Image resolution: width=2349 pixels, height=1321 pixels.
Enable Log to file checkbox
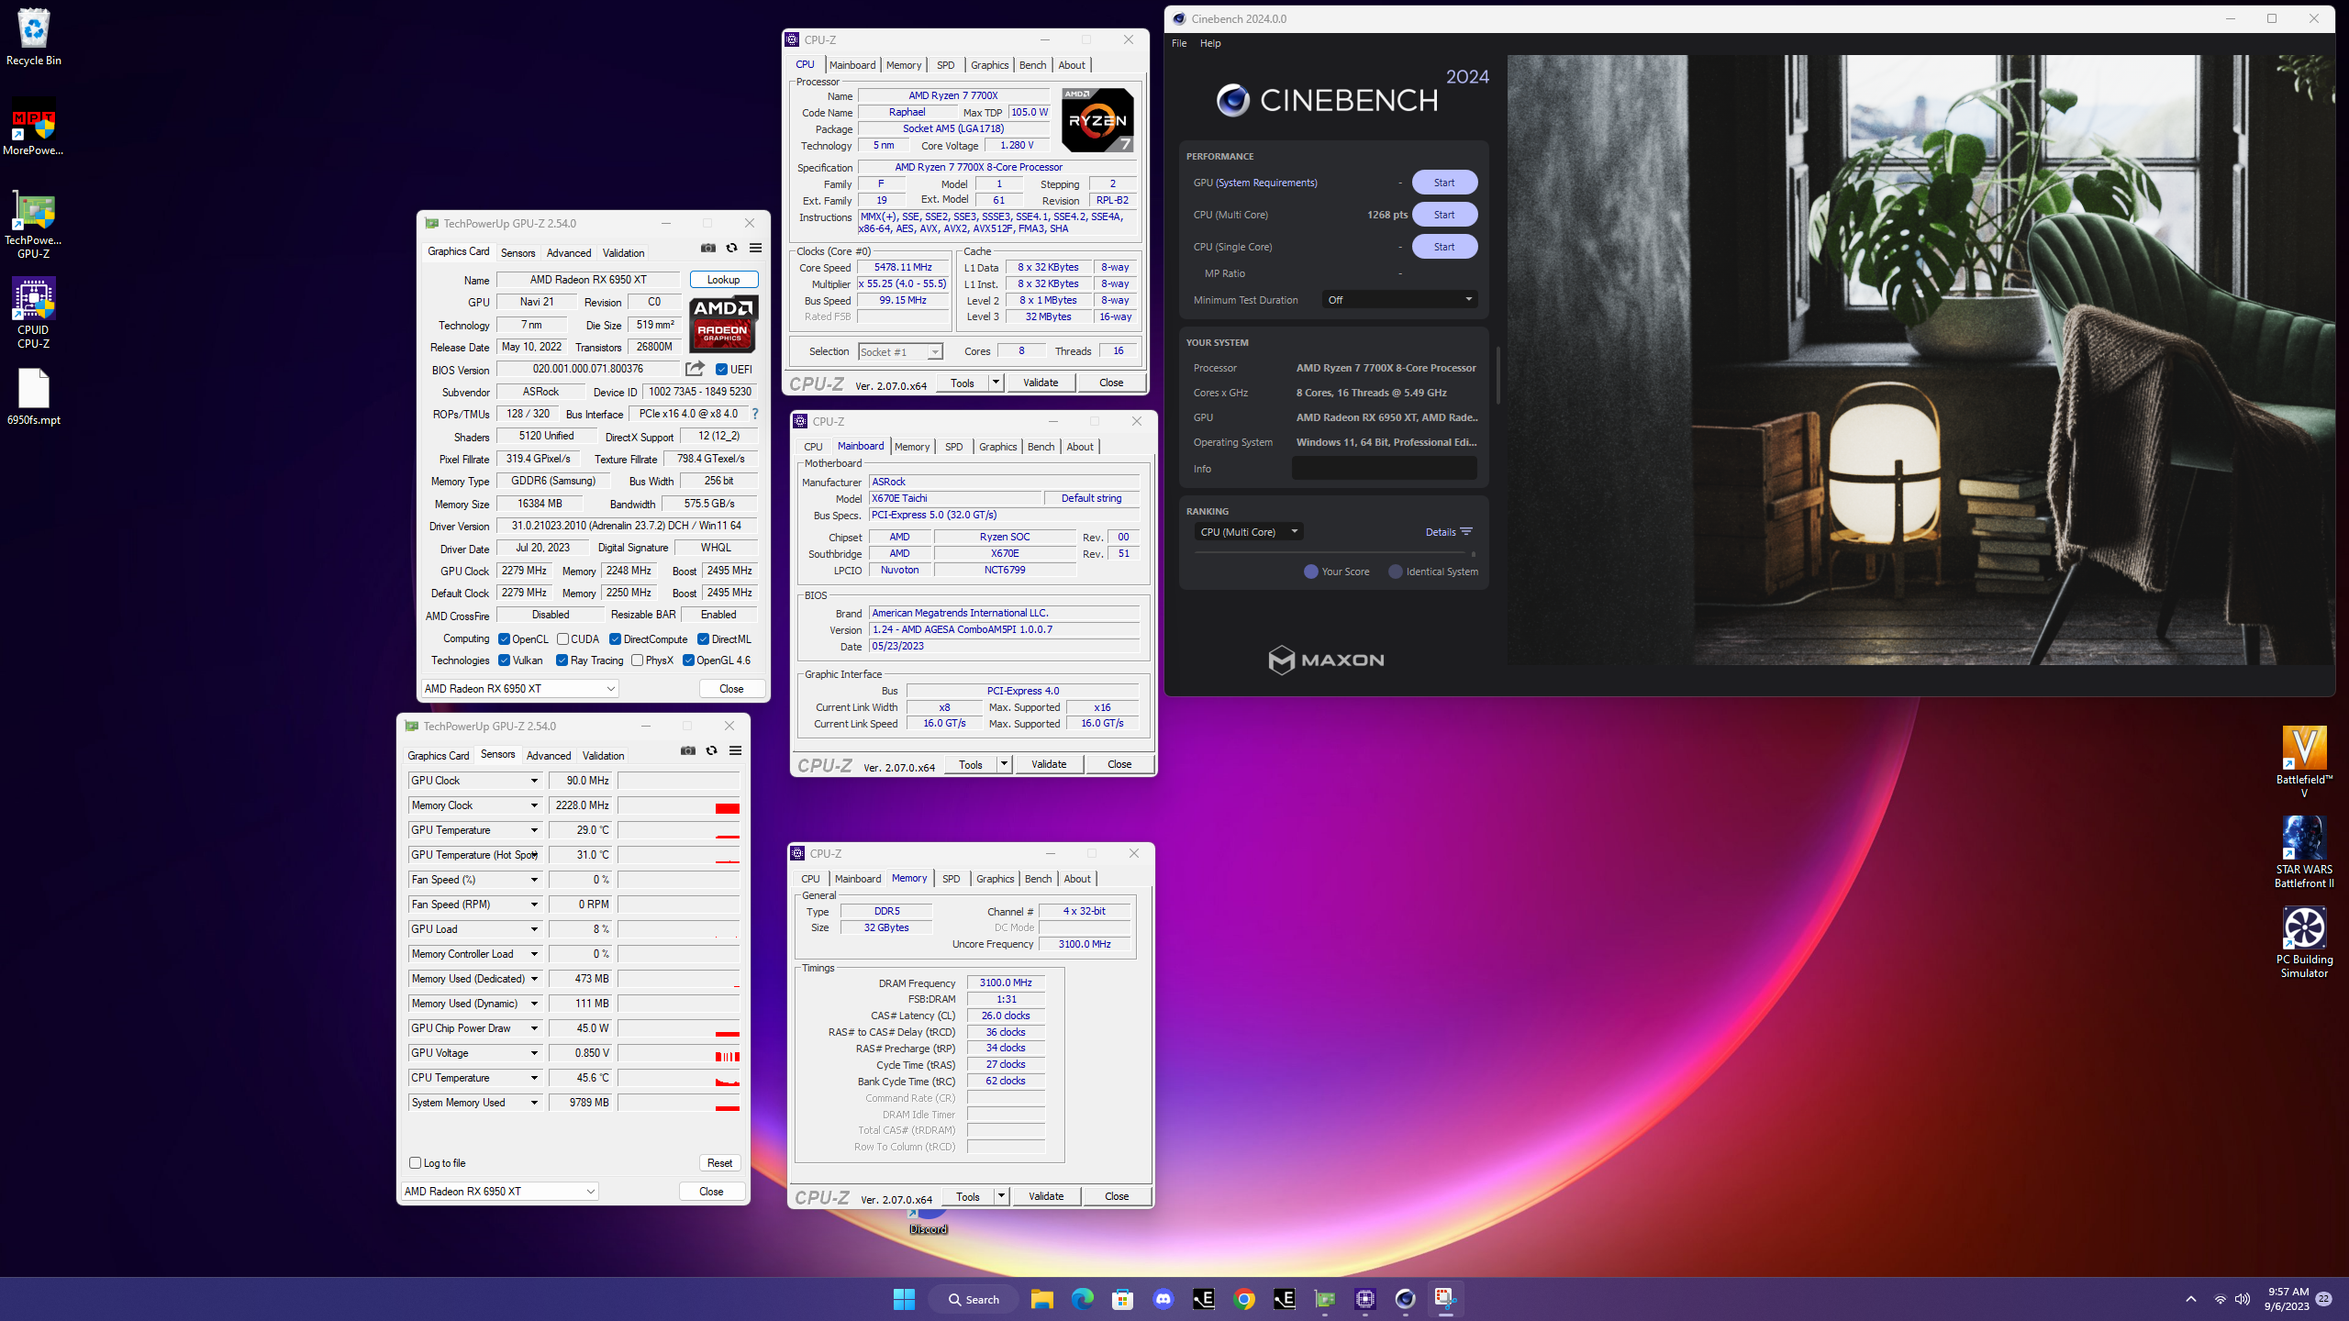415,1163
